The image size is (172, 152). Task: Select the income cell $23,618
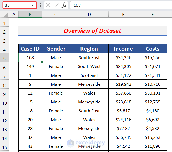tap(123, 102)
